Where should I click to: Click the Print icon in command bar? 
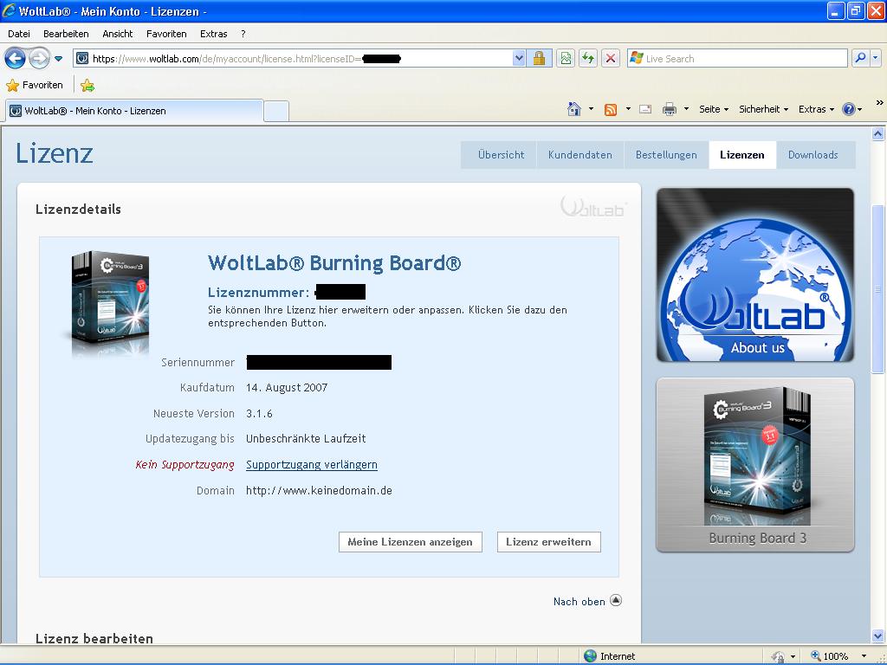pyautogui.click(x=670, y=109)
